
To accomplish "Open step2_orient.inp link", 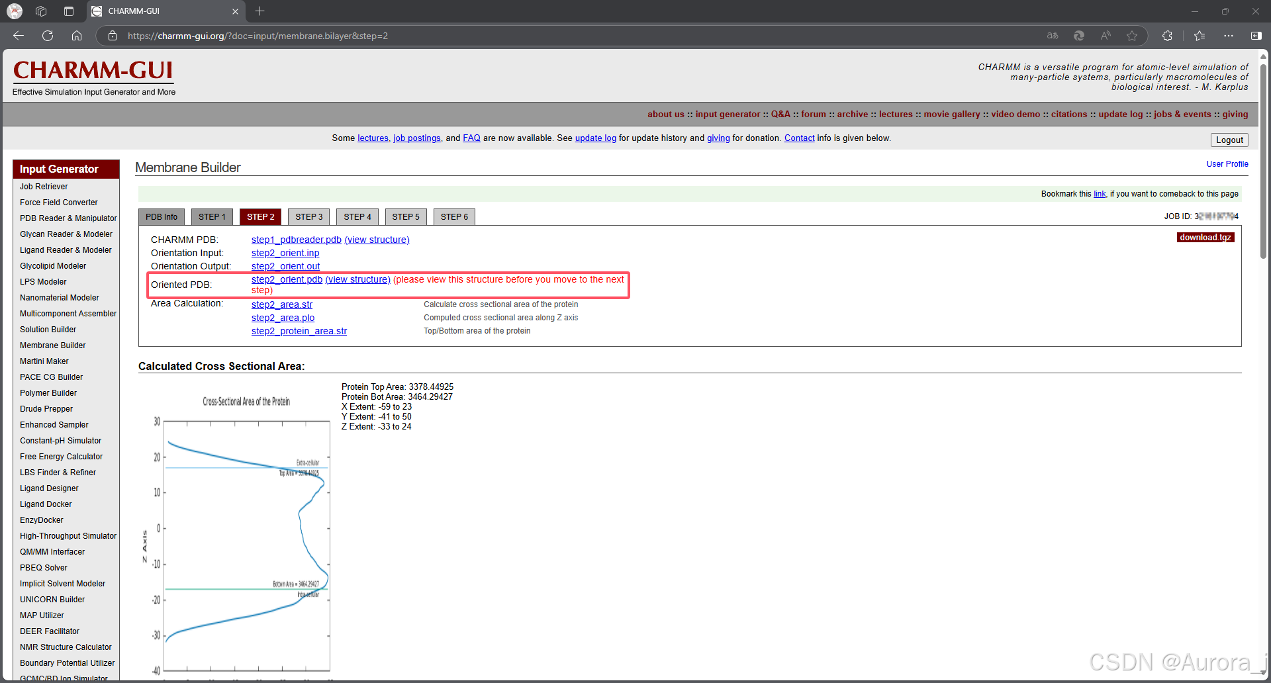I will tap(285, 253).
